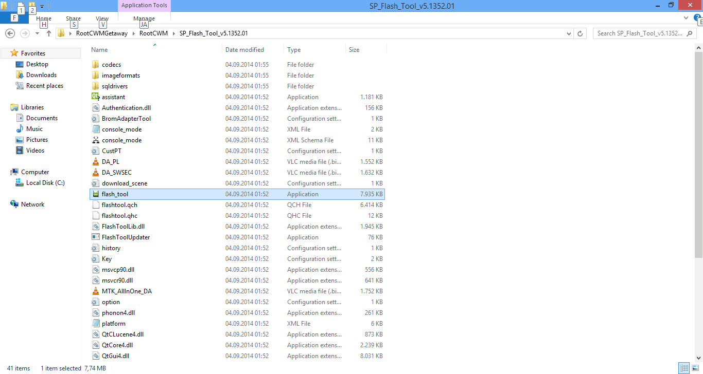Open the File menu tab
703x374 pixels.
(x=14, y=18)
